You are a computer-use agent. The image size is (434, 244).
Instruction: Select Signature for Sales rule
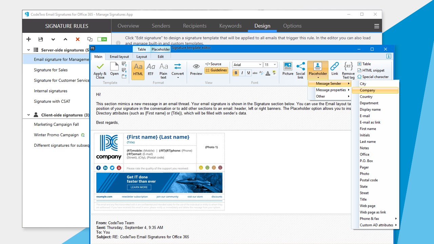[x=51, y=70]
